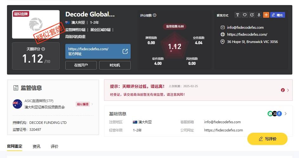Click the 风控指数 0.00 value

point(192,64)
